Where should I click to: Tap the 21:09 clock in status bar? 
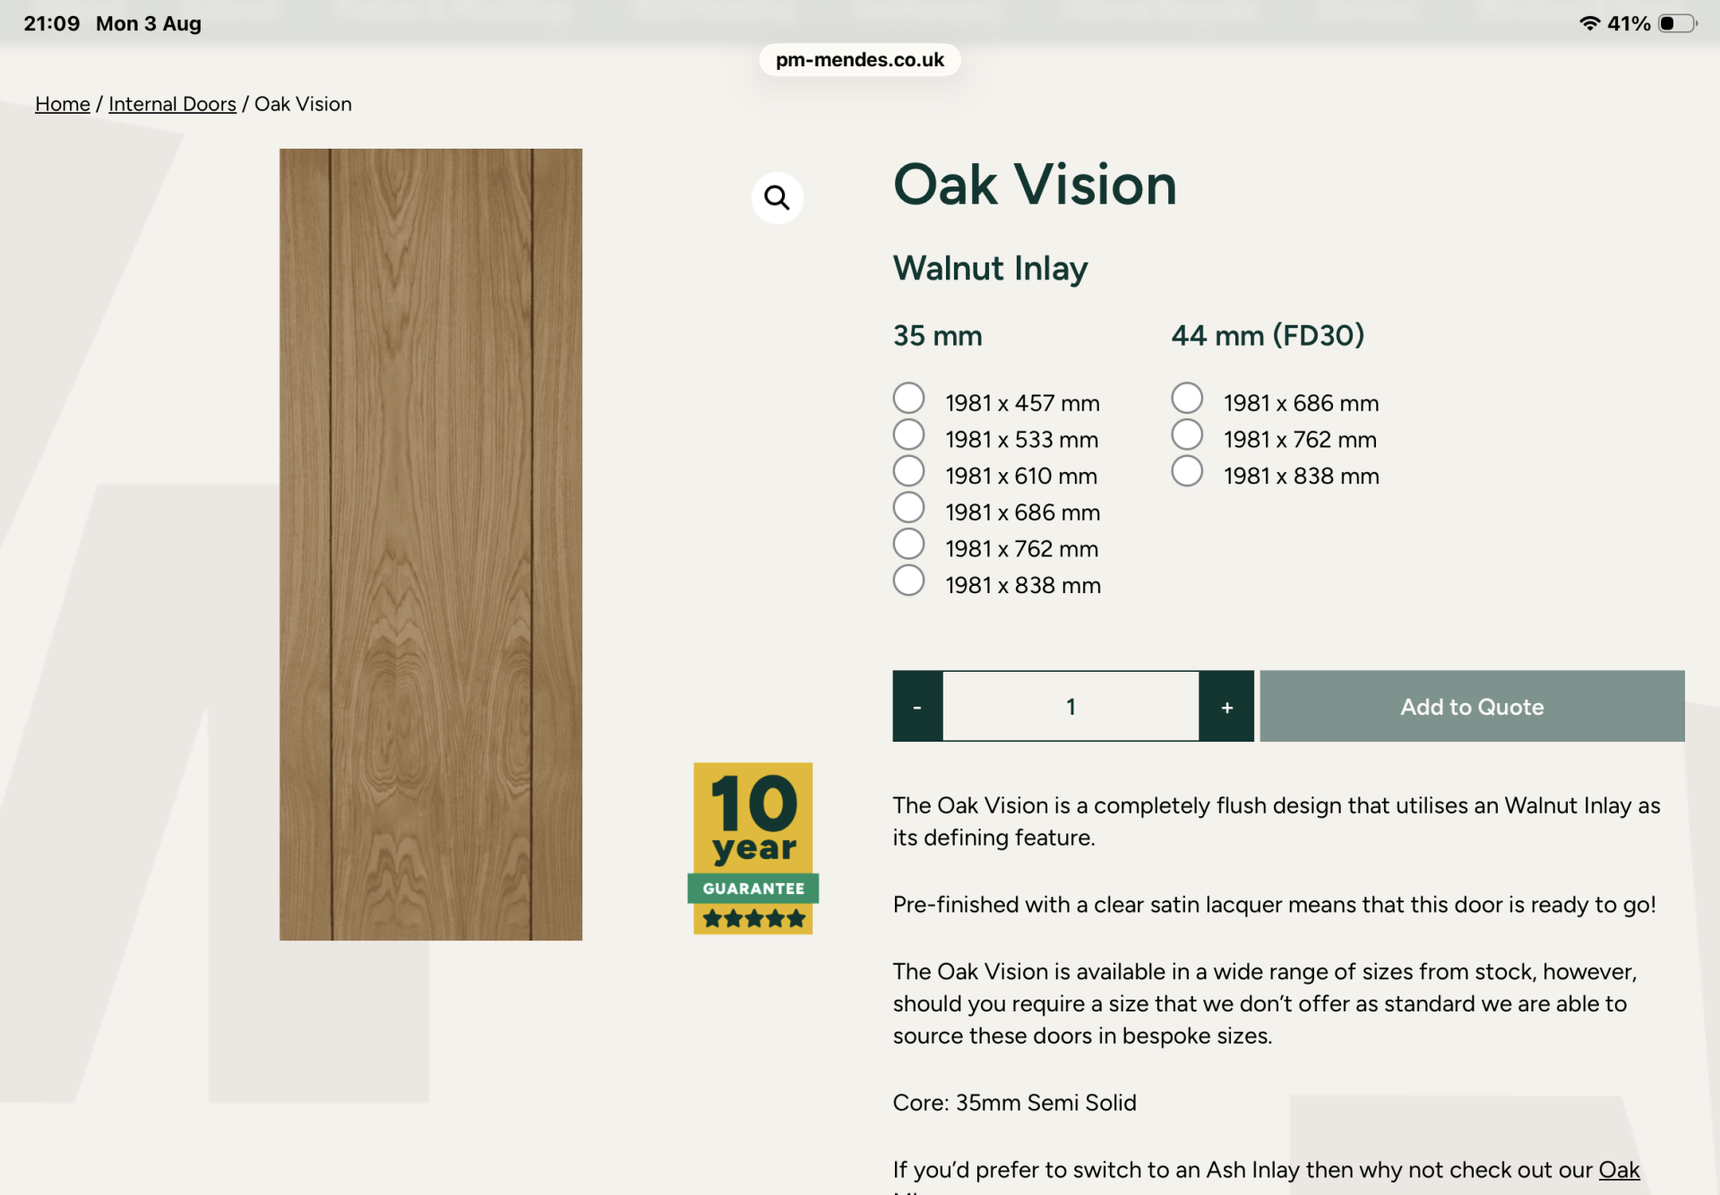pyautogui.click(x=52, y=23)
